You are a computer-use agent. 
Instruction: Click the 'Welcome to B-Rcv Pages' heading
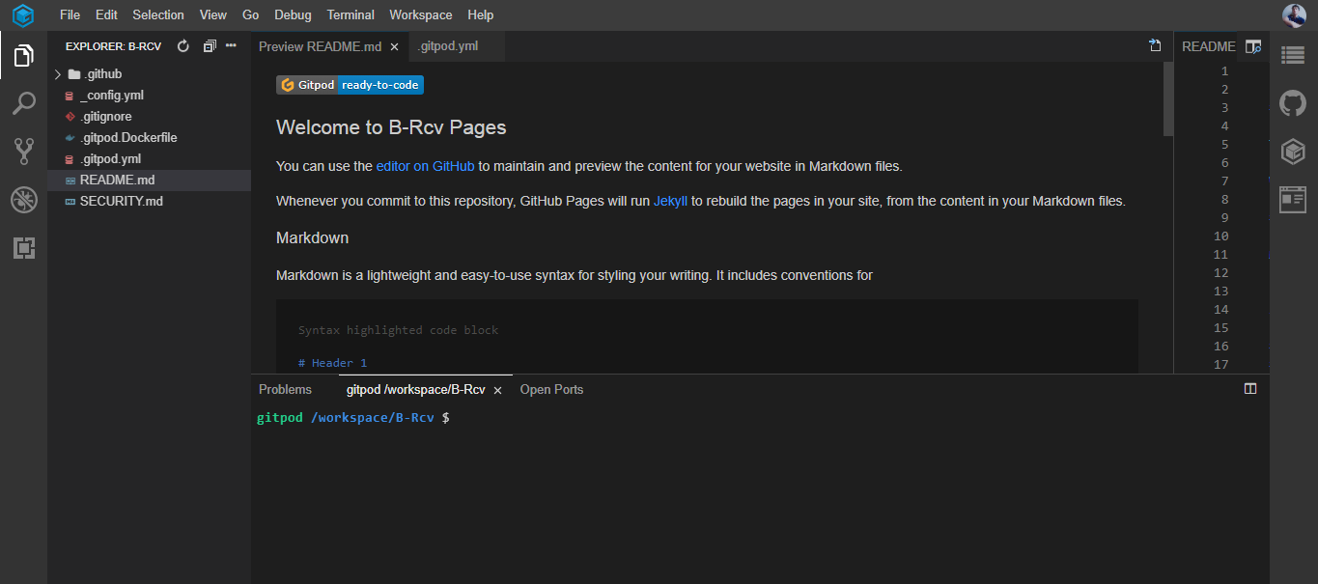point(391,127)
